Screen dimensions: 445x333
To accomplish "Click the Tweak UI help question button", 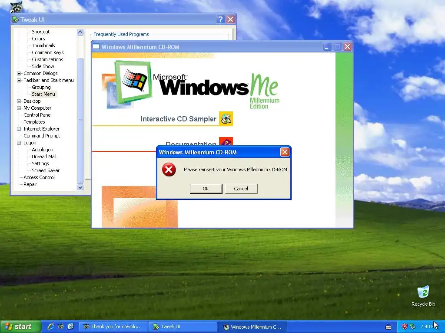I will (x=220, y=19).
